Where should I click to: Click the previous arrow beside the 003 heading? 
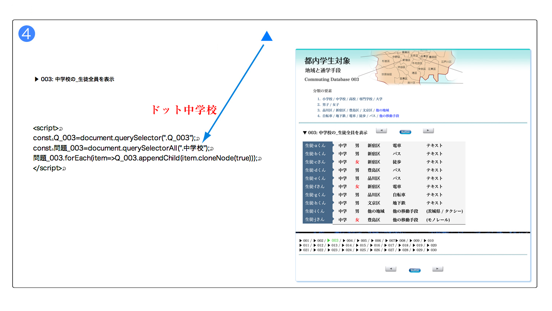[x=381, y=131]
